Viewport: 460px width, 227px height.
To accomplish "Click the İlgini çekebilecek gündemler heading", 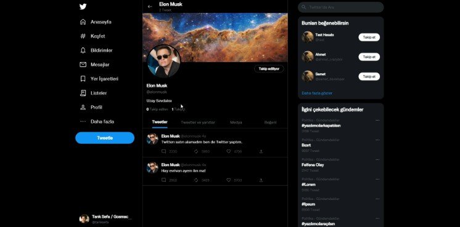I will coord(332,110).
